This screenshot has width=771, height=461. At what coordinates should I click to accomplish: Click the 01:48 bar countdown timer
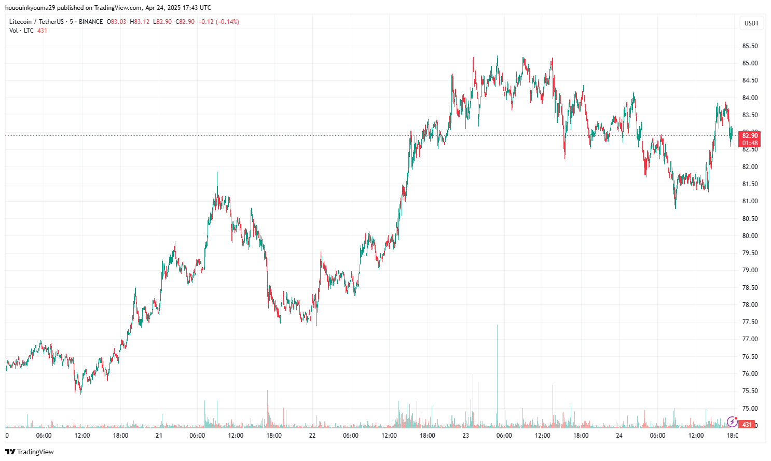(750, 143)
